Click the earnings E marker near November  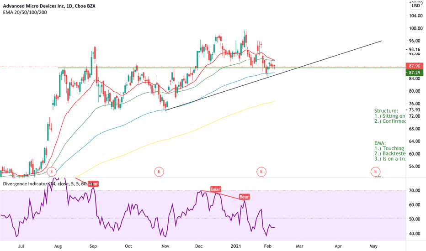(159, 172)
